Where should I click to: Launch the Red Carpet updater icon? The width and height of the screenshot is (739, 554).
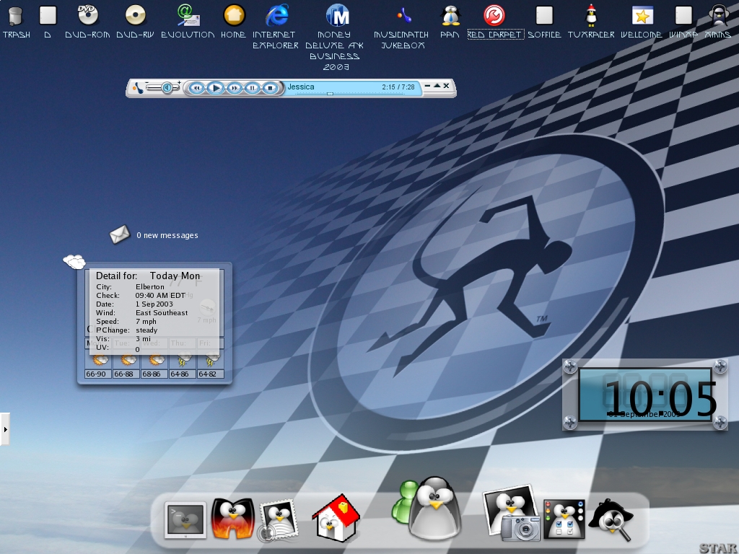tap(494, 15)
